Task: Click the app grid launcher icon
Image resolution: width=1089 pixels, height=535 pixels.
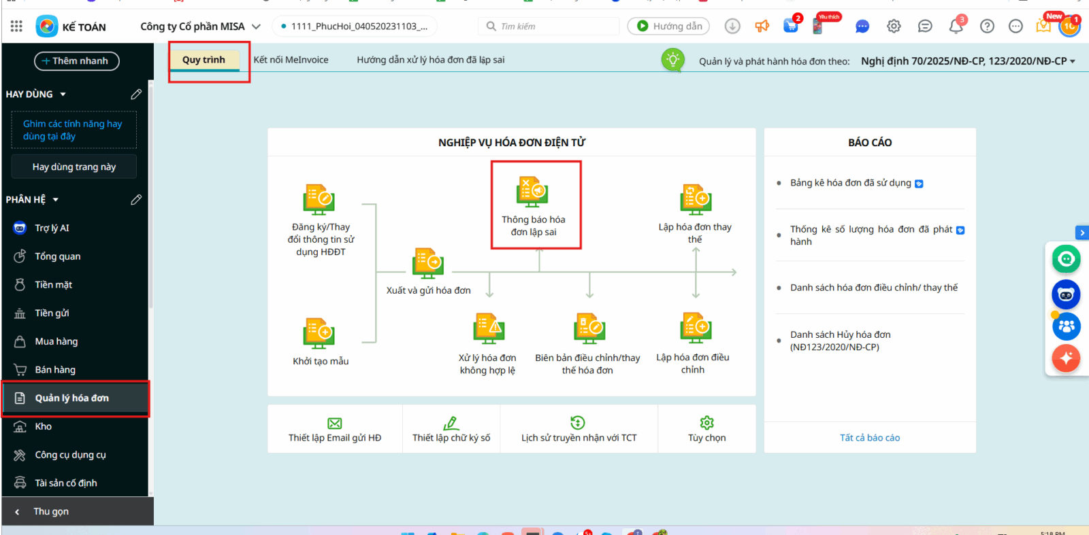Action: point(16,27)
